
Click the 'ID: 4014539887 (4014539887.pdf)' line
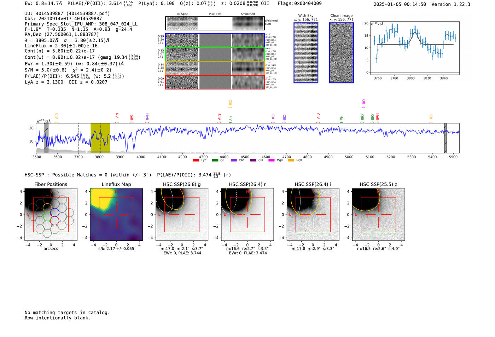[67, 13]
